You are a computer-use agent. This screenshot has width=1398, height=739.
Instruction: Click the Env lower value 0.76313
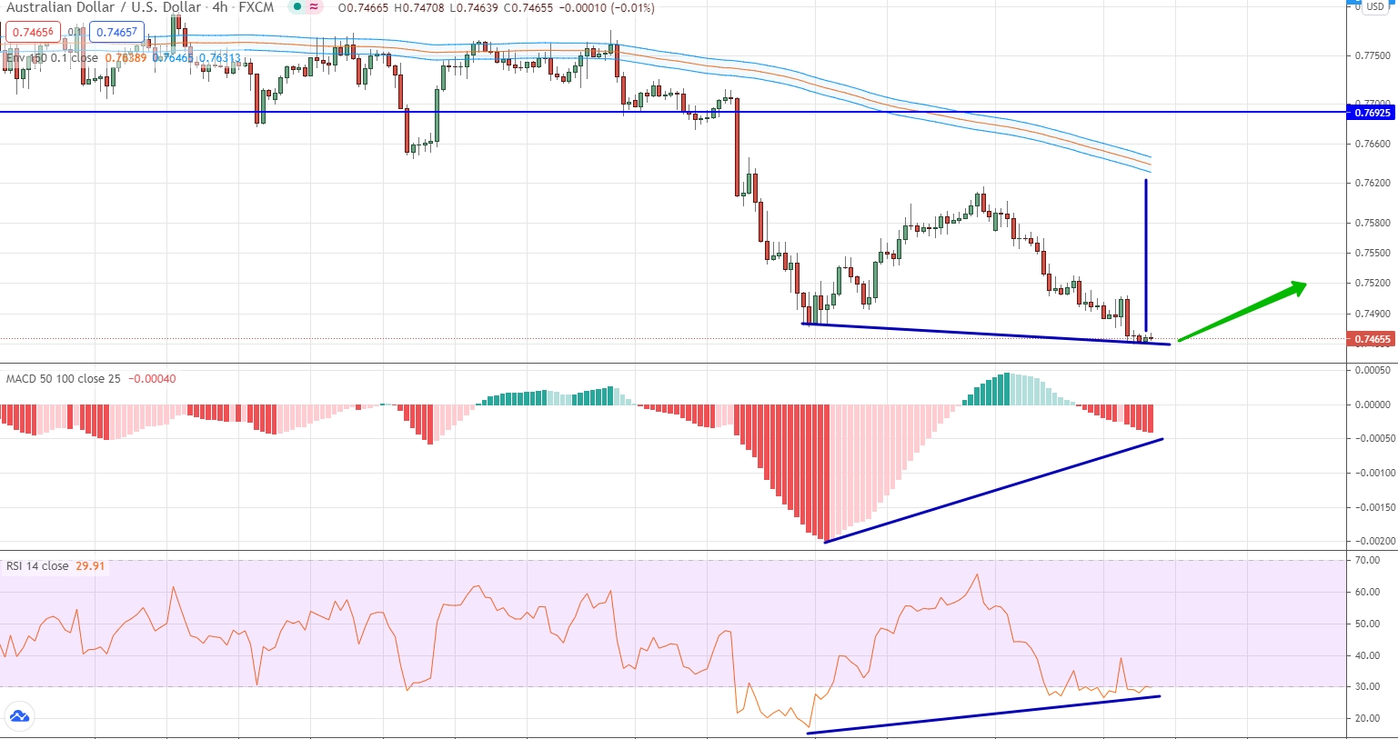tap(220, 58)
